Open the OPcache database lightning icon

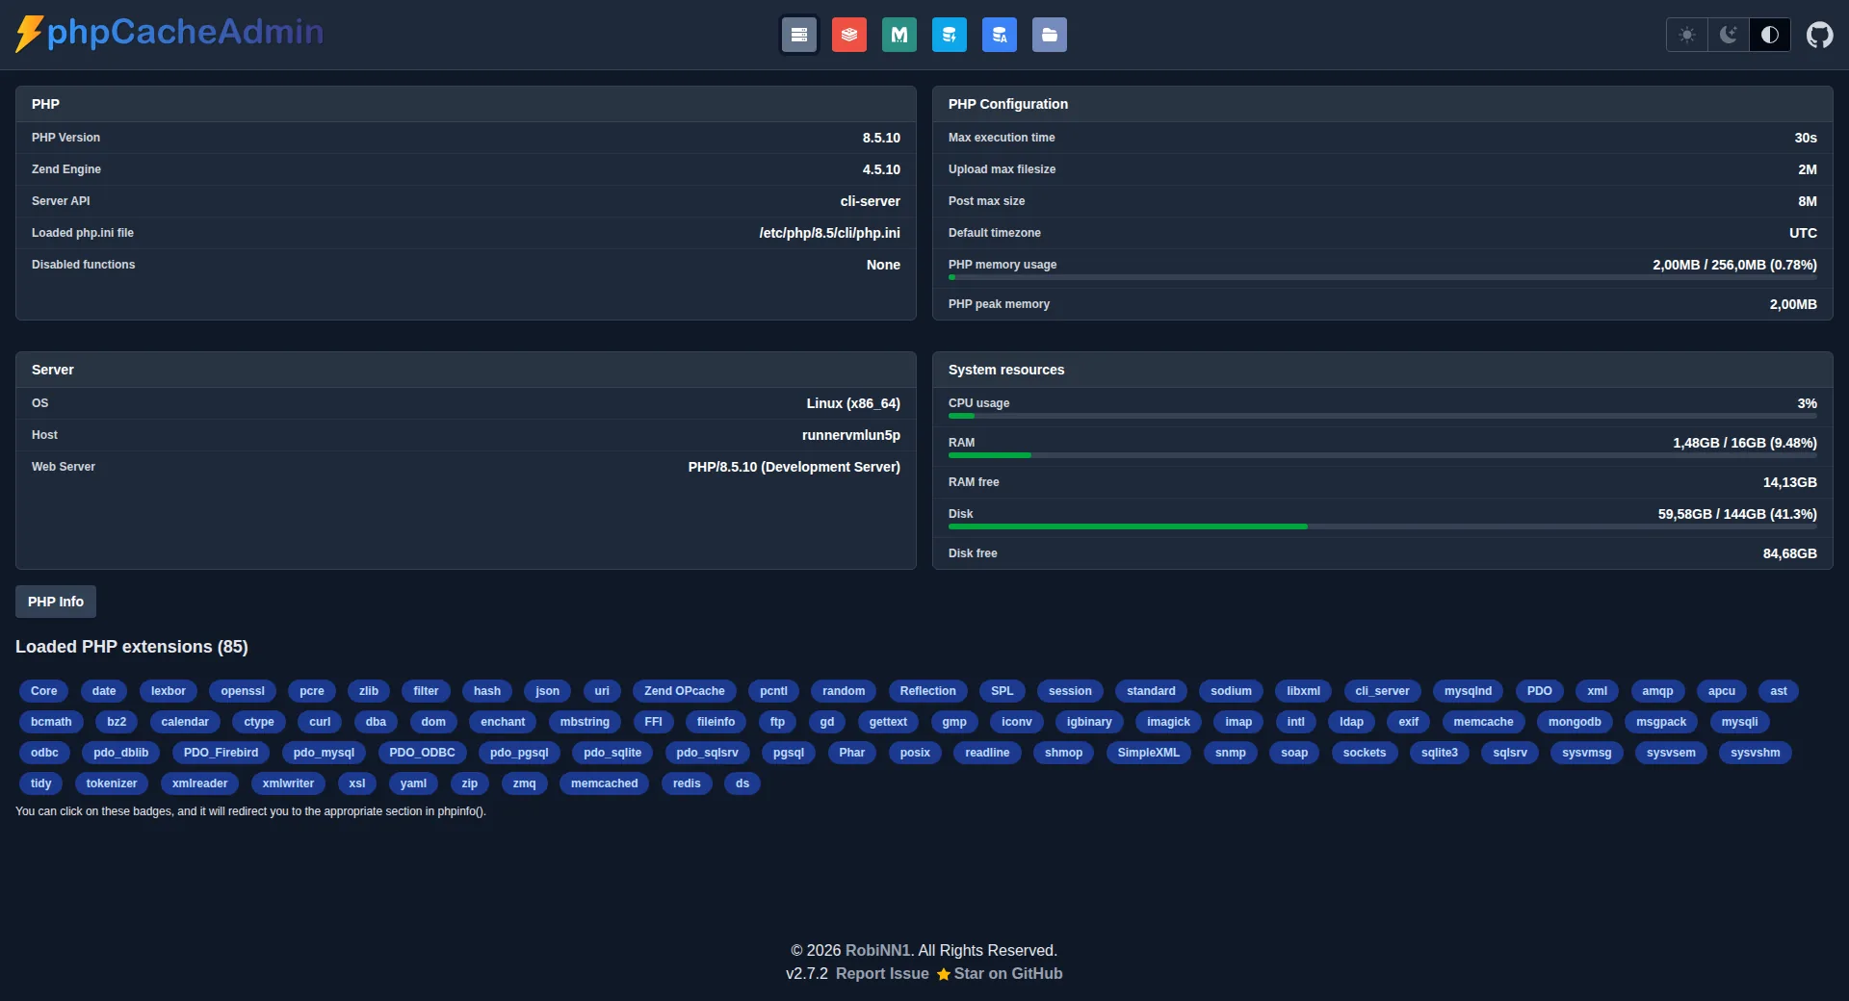tap(949, 35)
